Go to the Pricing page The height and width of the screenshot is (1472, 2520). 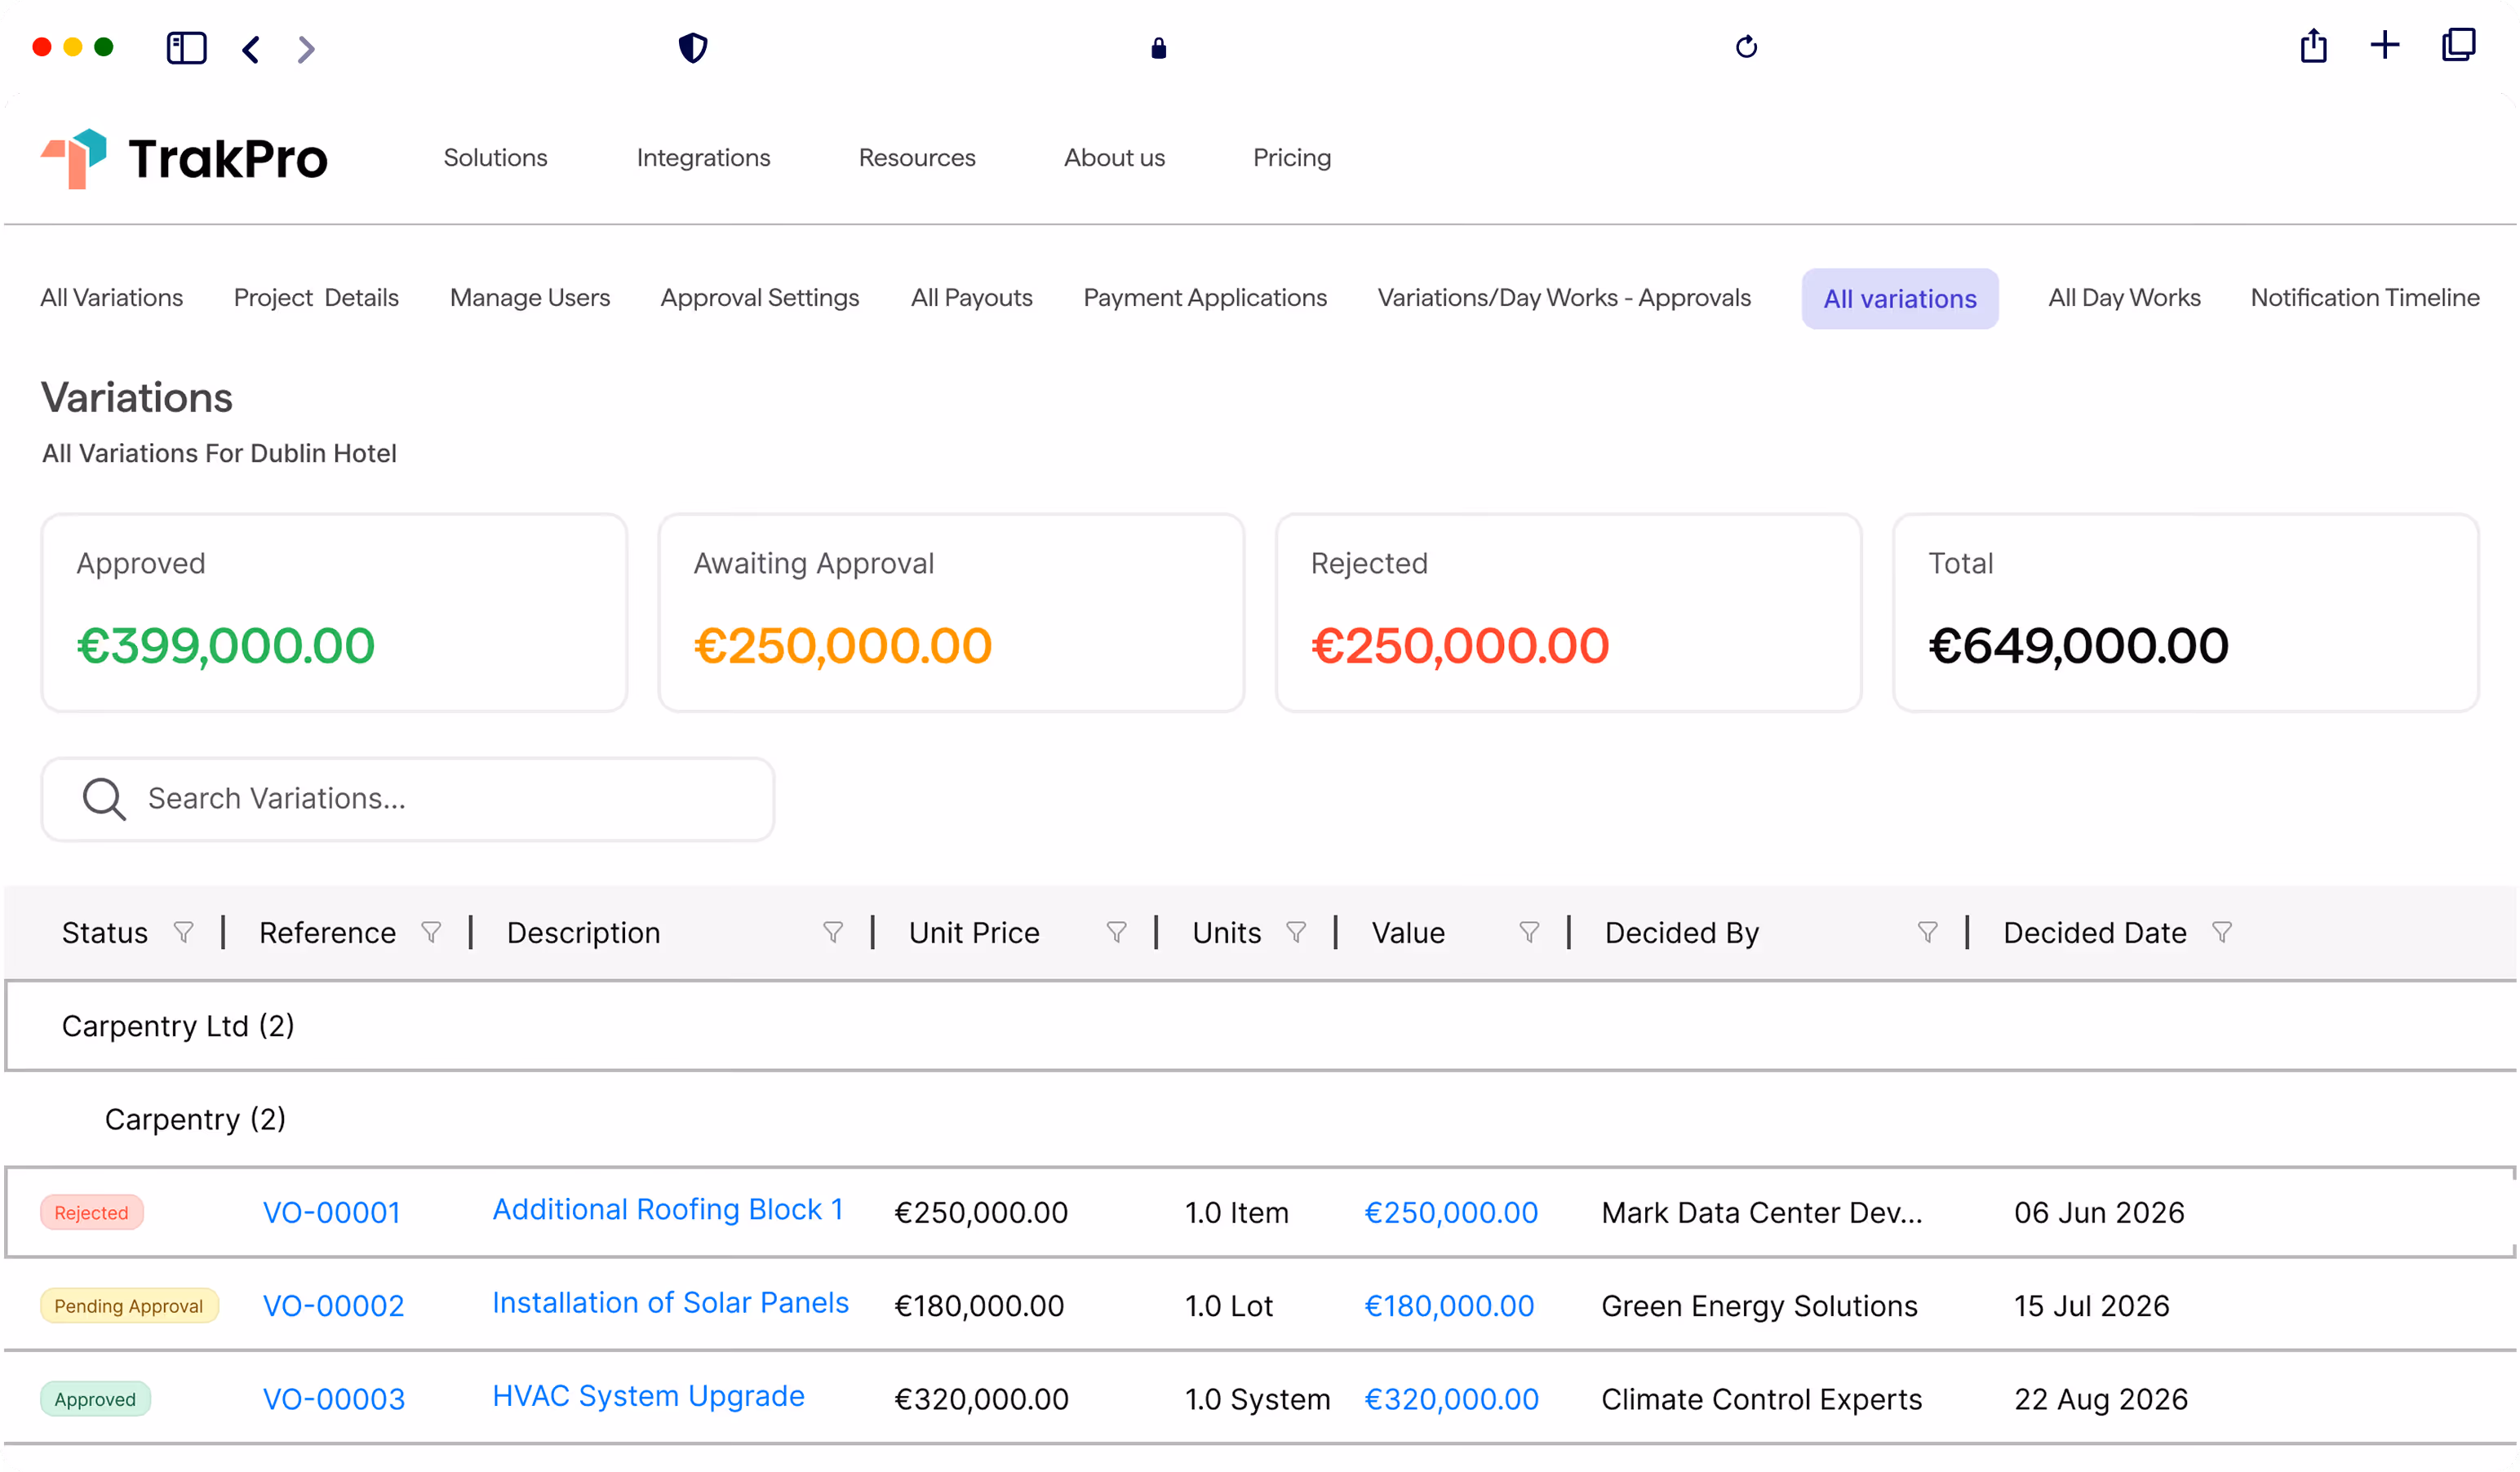coord(1292,158)
